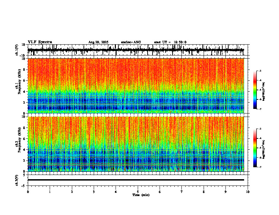Click the 1 tick on Time axis

50,192
